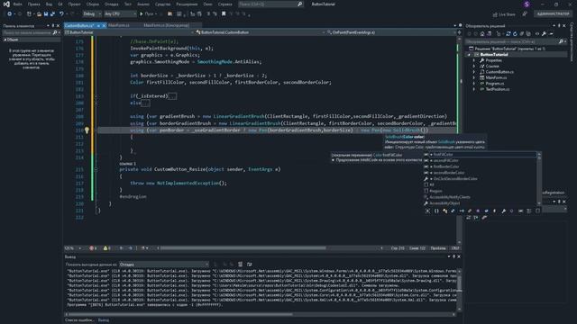Expand the Ссылки node in Solution Explorer
577x324 pixels.
474,66
